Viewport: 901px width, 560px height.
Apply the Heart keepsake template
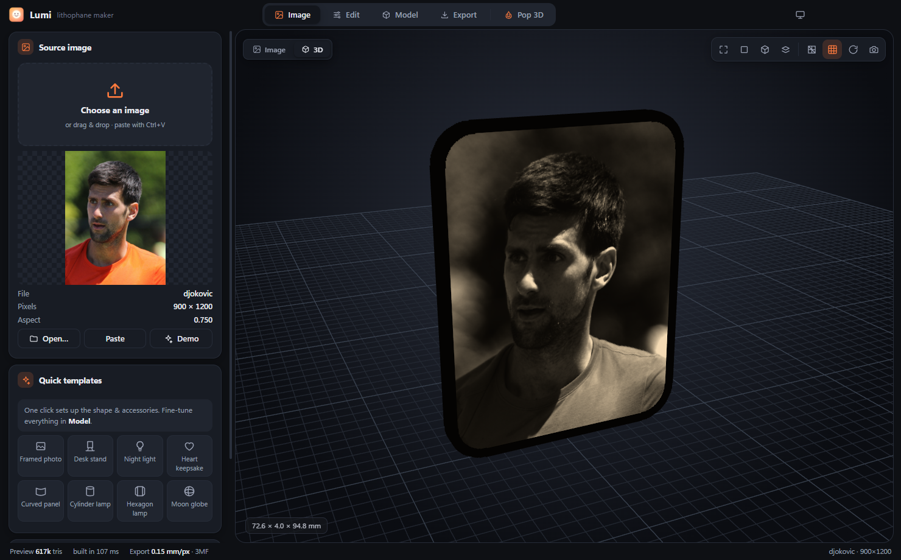point(189,455)
